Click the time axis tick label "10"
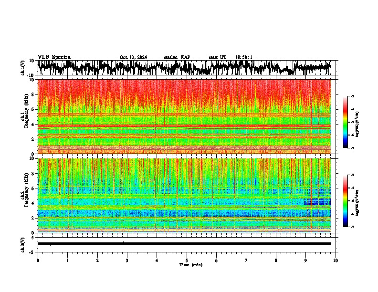This screenshot has width=378, height=292. click(x=336, y=261)
